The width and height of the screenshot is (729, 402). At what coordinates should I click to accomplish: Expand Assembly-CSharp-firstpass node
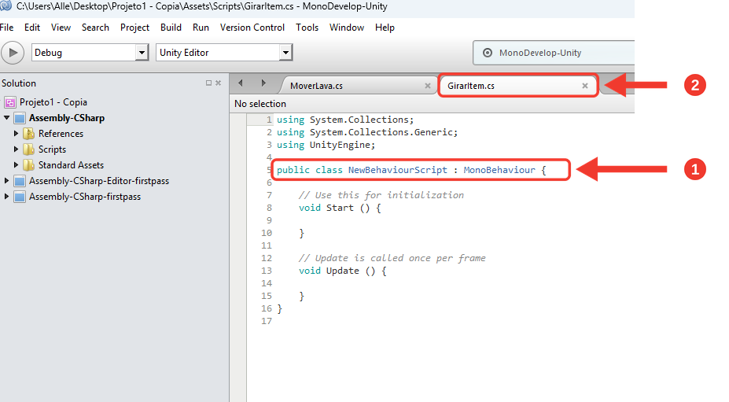6,197
